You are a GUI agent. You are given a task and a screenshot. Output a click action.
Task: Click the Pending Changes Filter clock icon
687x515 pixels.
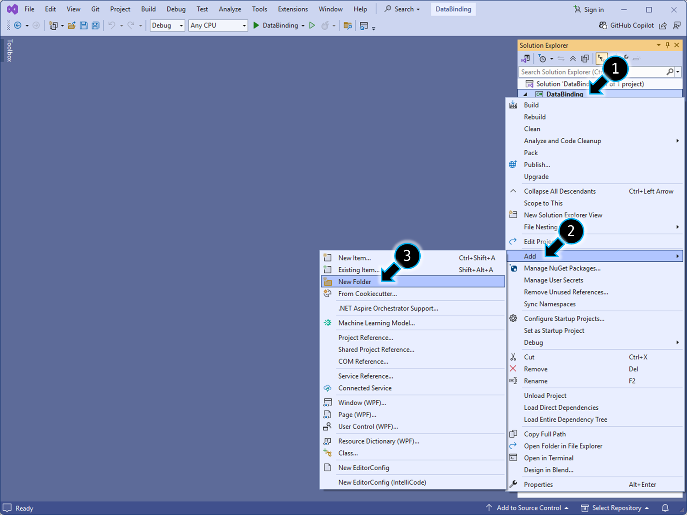click(543, 59)
